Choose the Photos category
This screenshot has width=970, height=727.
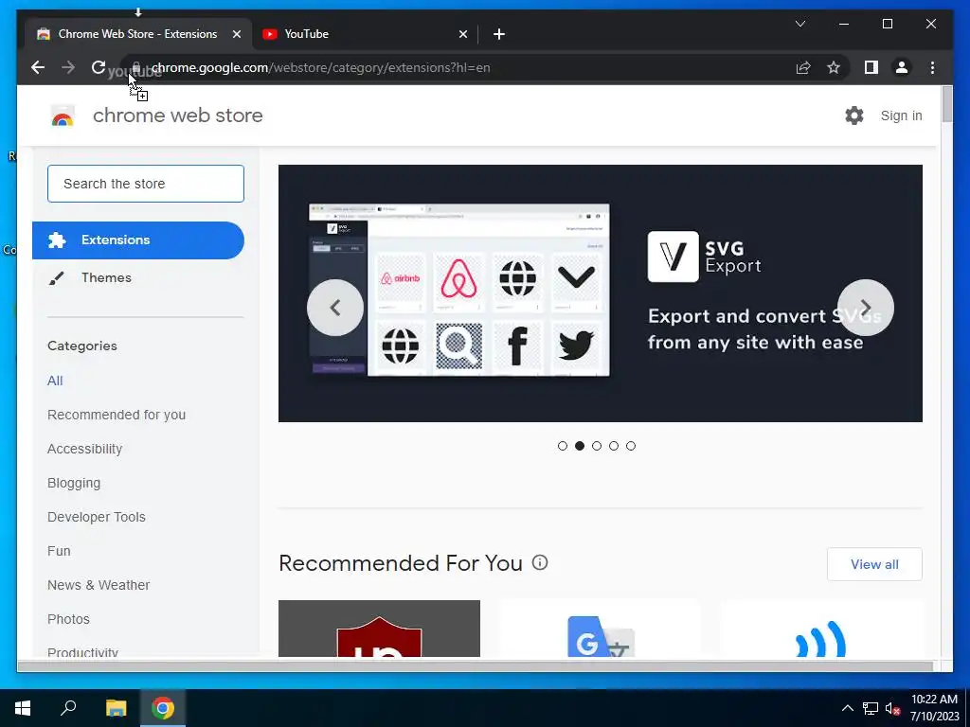pyautogui.click(x=68, y=619)
